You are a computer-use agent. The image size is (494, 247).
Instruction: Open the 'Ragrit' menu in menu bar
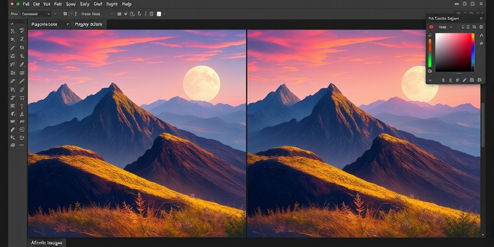point(112,4)
